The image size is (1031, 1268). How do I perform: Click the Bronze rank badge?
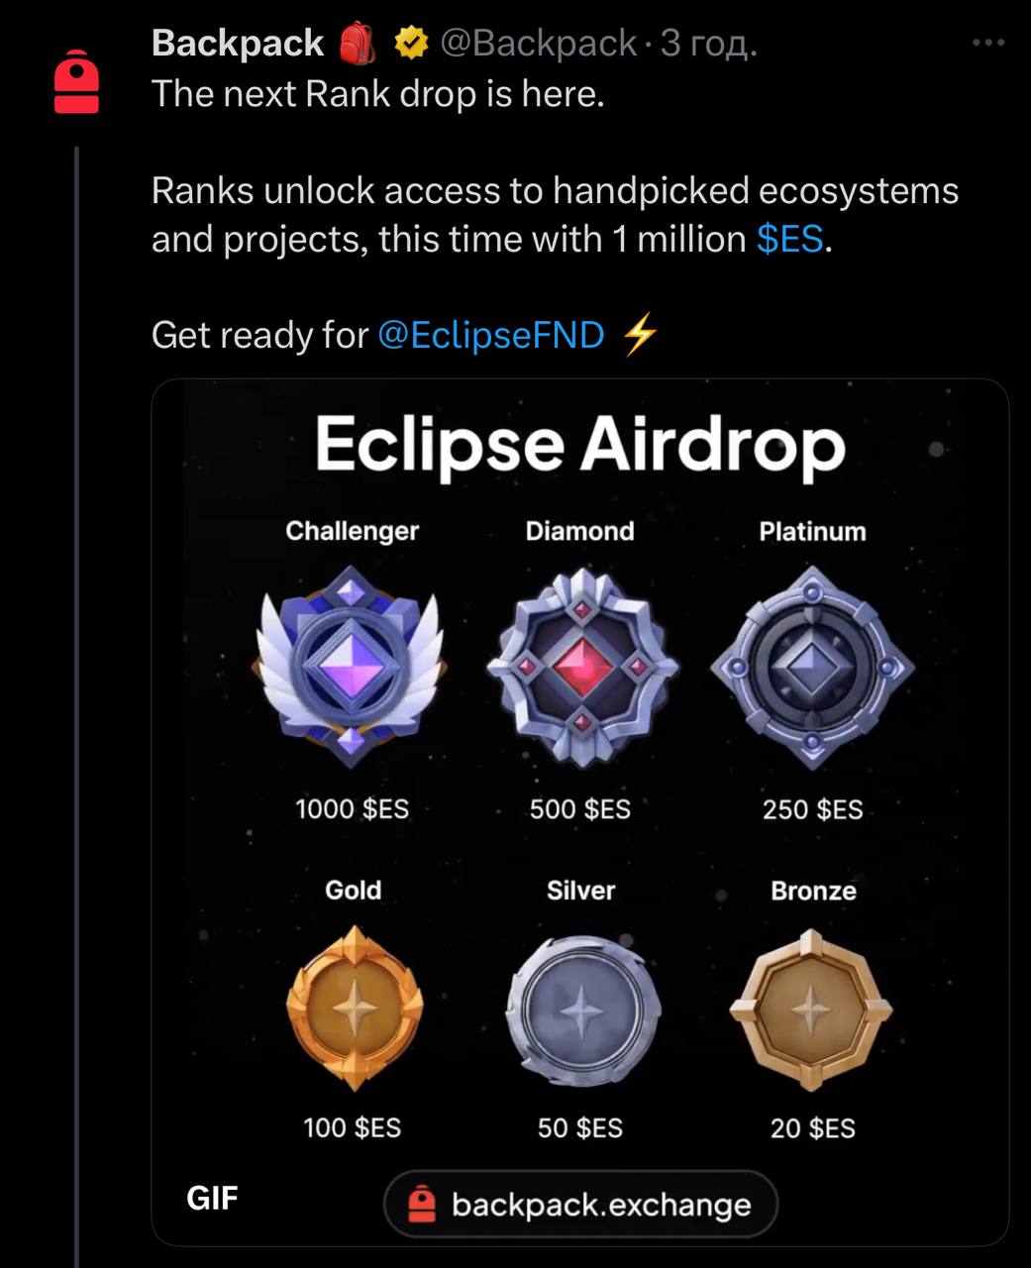click(x=811, y=1009)
